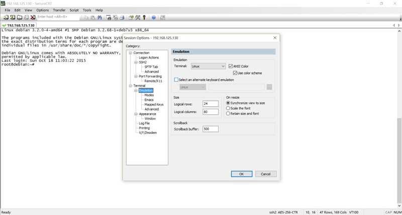Click the last toolbar icon after Help

tap(162, 18)
